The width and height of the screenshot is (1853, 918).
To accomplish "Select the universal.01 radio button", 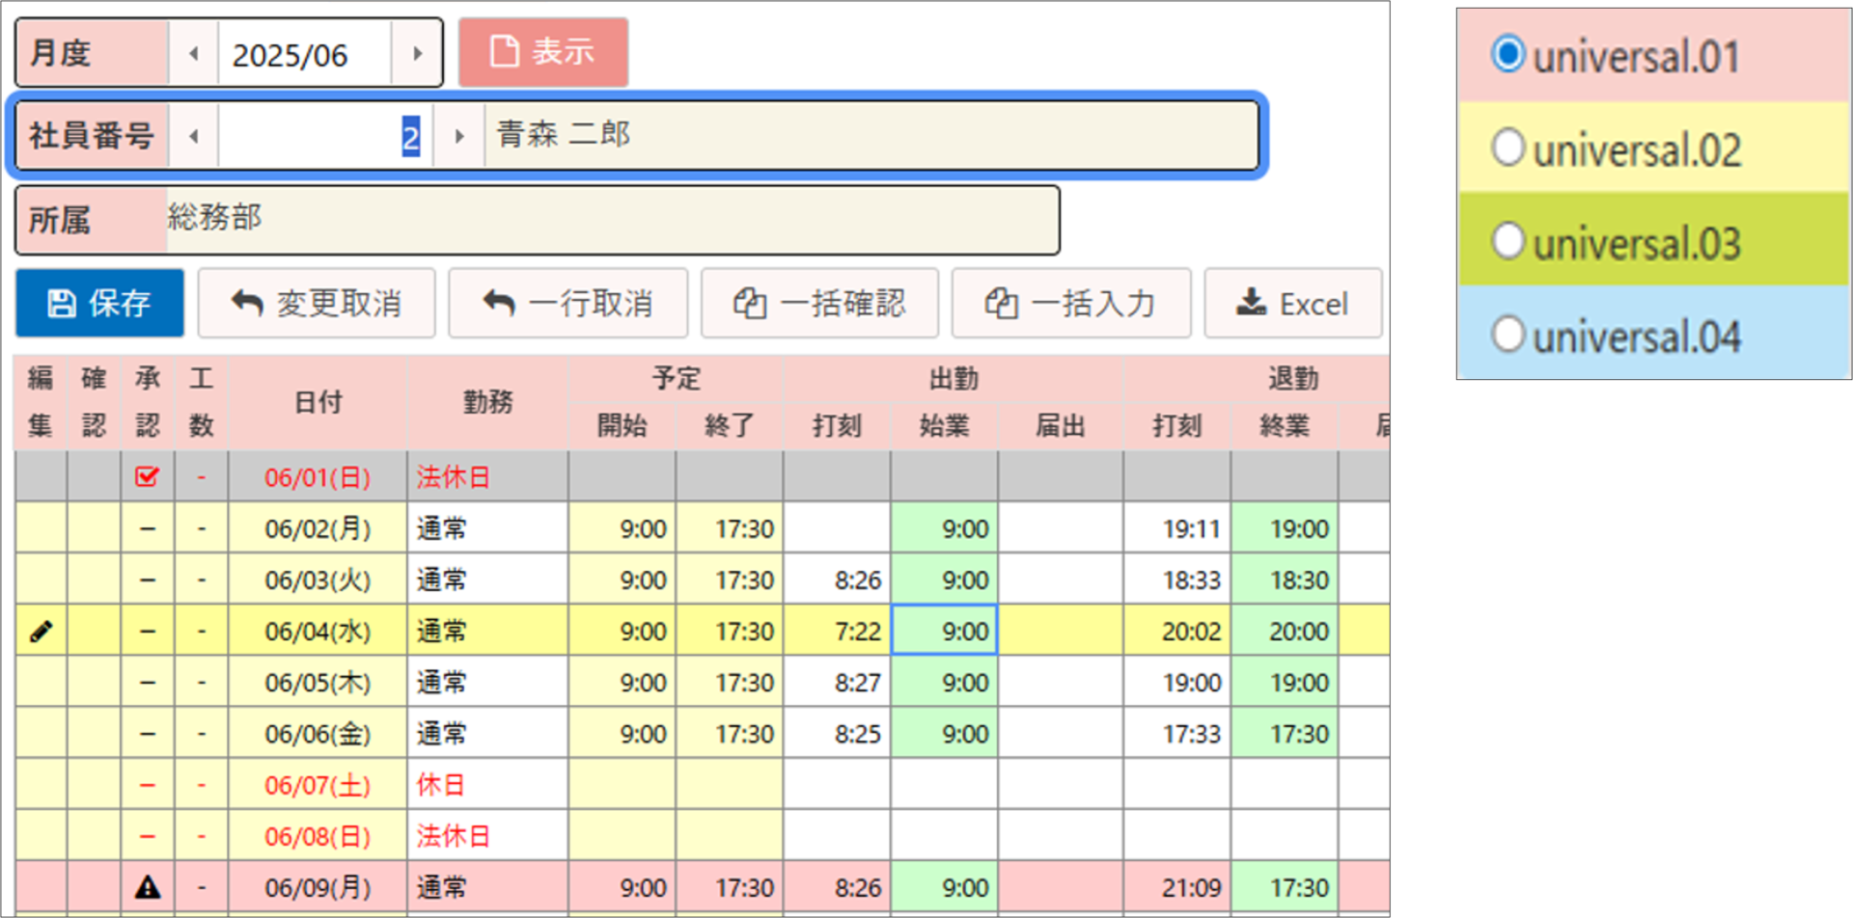I will point(1507,54).
